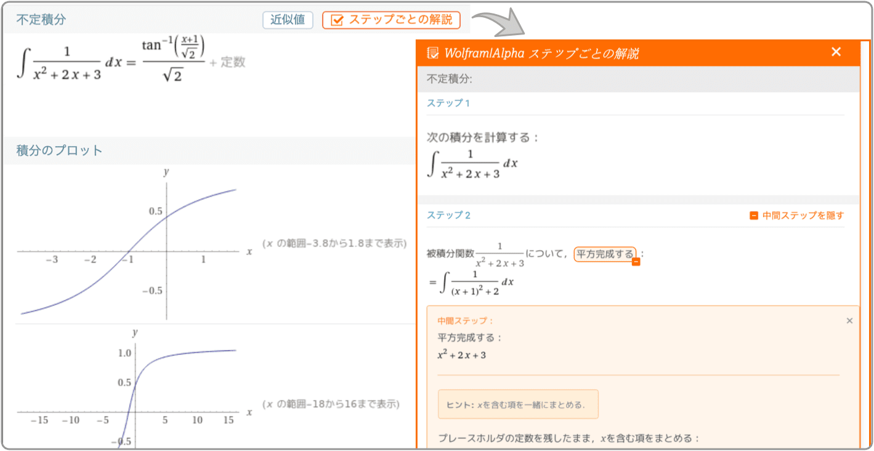Dismiss the 中間ステップ box with its X
874x451 pixels.
[849, 321]
